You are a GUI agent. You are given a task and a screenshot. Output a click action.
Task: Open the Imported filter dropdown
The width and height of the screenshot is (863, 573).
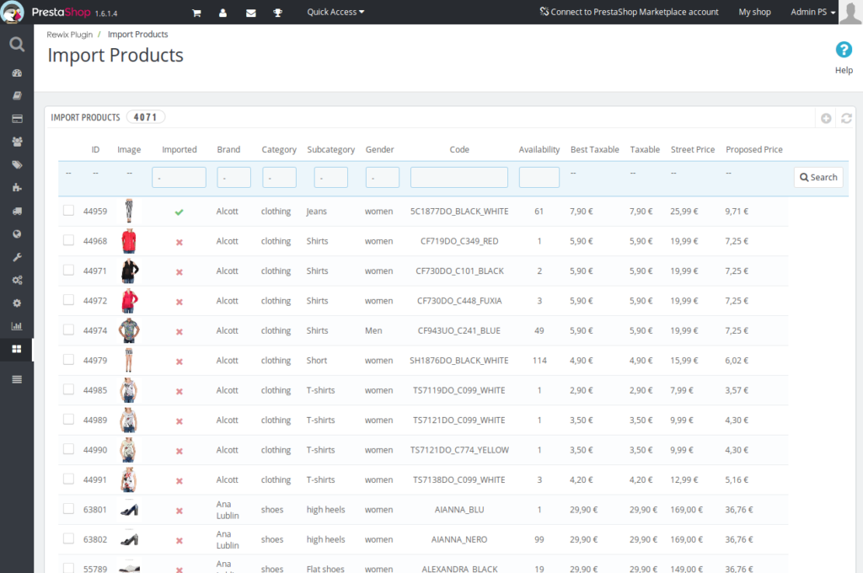(179, 177)
